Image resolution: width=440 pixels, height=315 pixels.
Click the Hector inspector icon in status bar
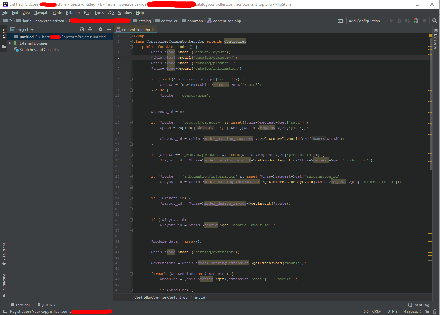click(435, 312)
